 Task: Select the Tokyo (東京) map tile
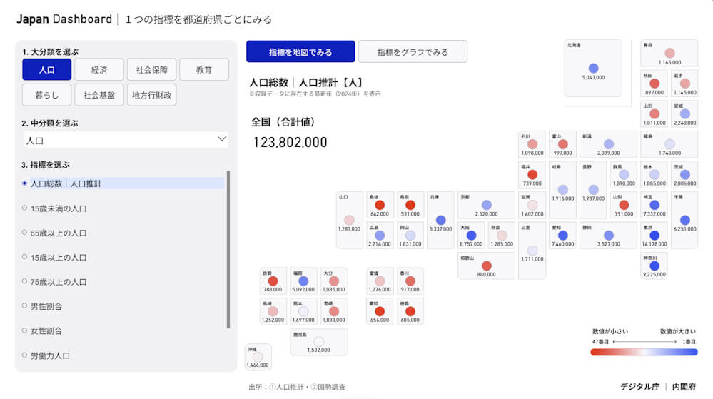pos(654,236)
